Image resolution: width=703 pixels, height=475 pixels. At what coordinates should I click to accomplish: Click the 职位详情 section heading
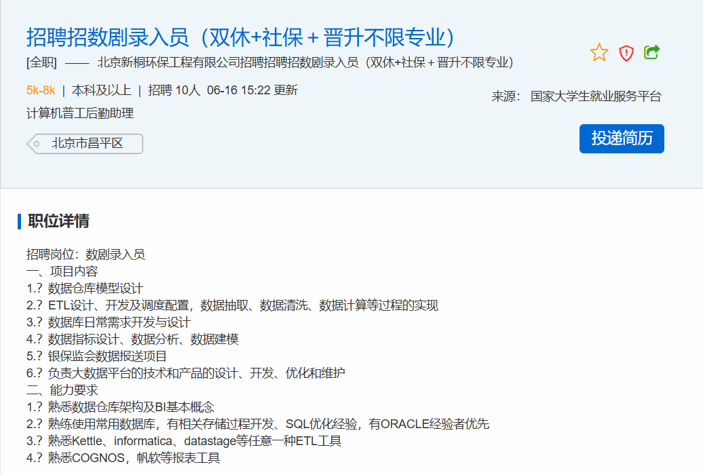(58, 221)
